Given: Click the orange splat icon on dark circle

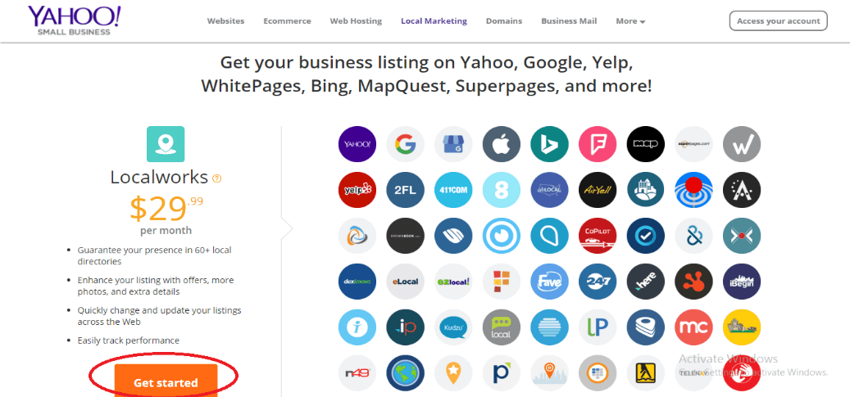Looking at the screenshot, I should pyautogui.click(x=694, y=282).
